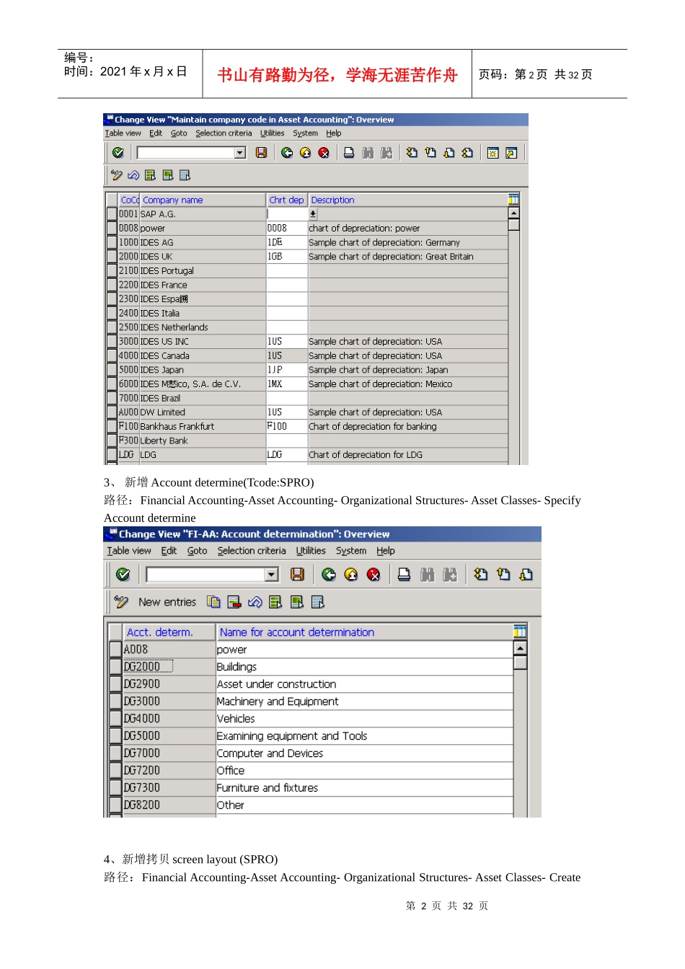Open table settings icon beside Description column

pos(513,200)
